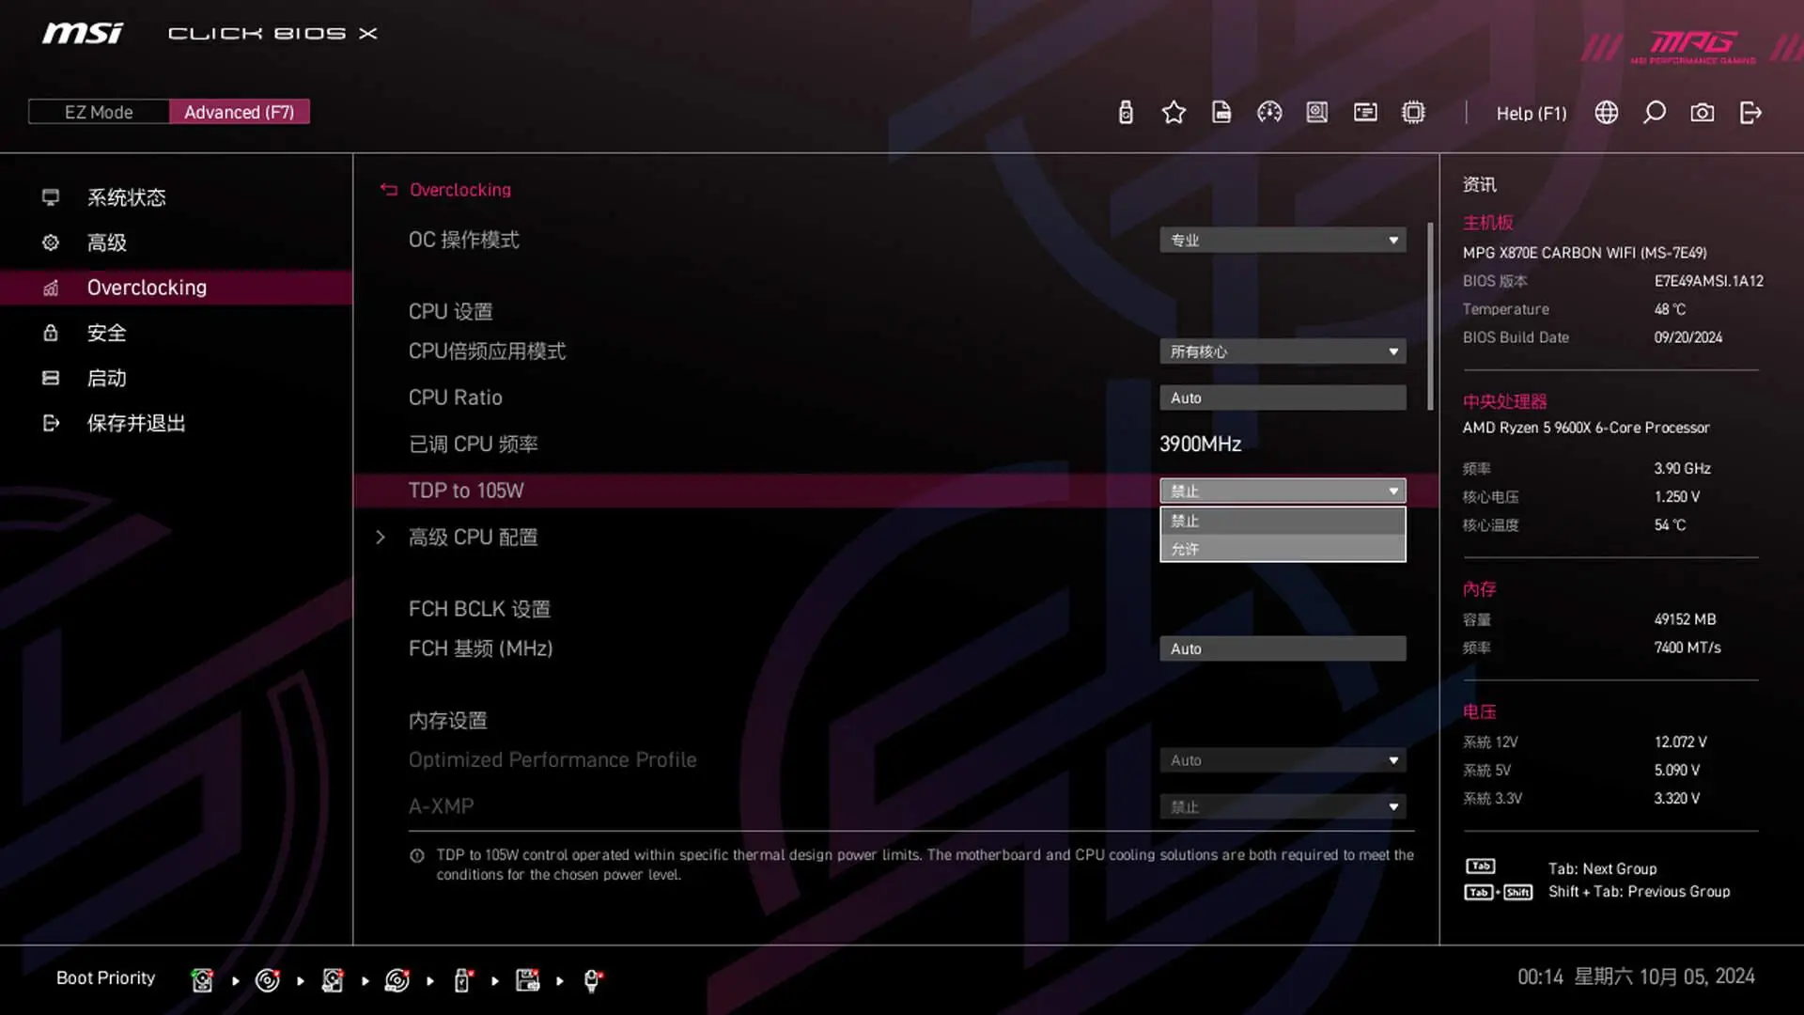Click memory capacity 49152 MB value
The height and width of the screenshot is (1015, 1804).
[1685, 619]
